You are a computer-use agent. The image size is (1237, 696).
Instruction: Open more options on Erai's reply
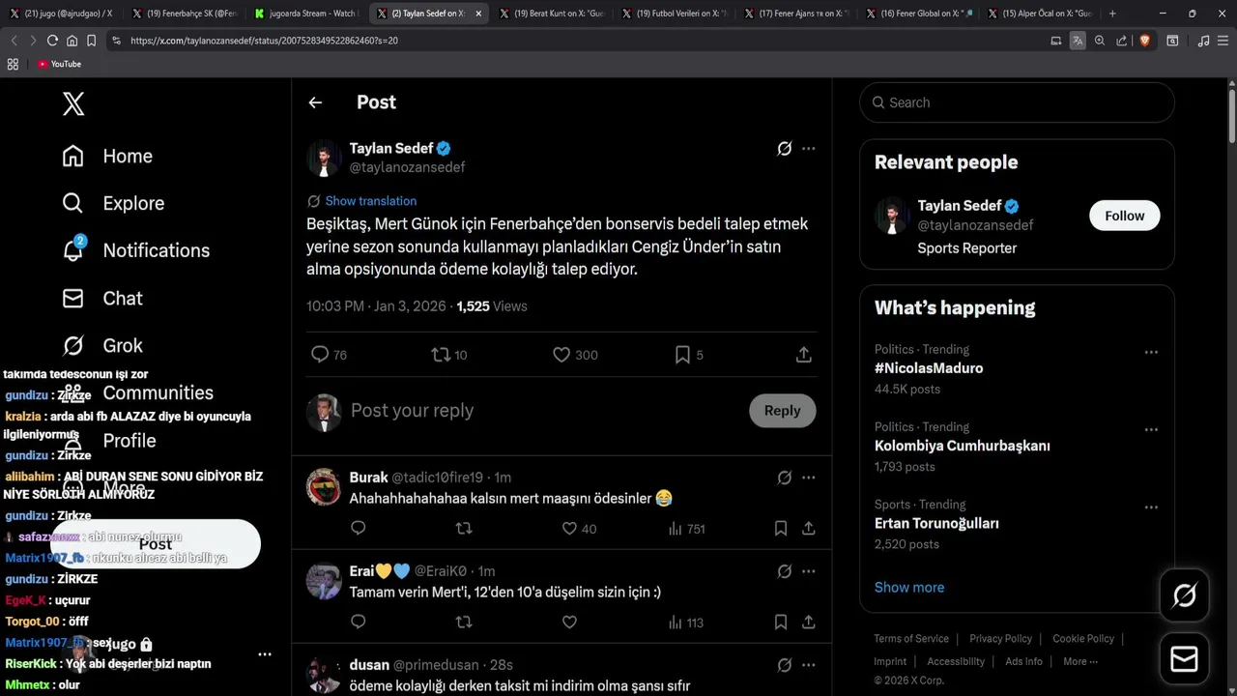[809, 571]
